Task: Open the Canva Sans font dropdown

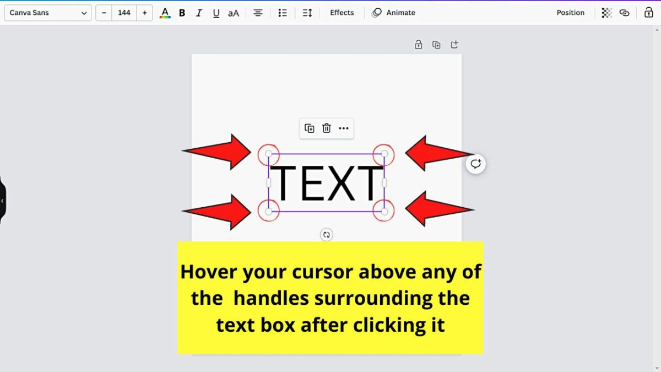Action: coord(47,12)
